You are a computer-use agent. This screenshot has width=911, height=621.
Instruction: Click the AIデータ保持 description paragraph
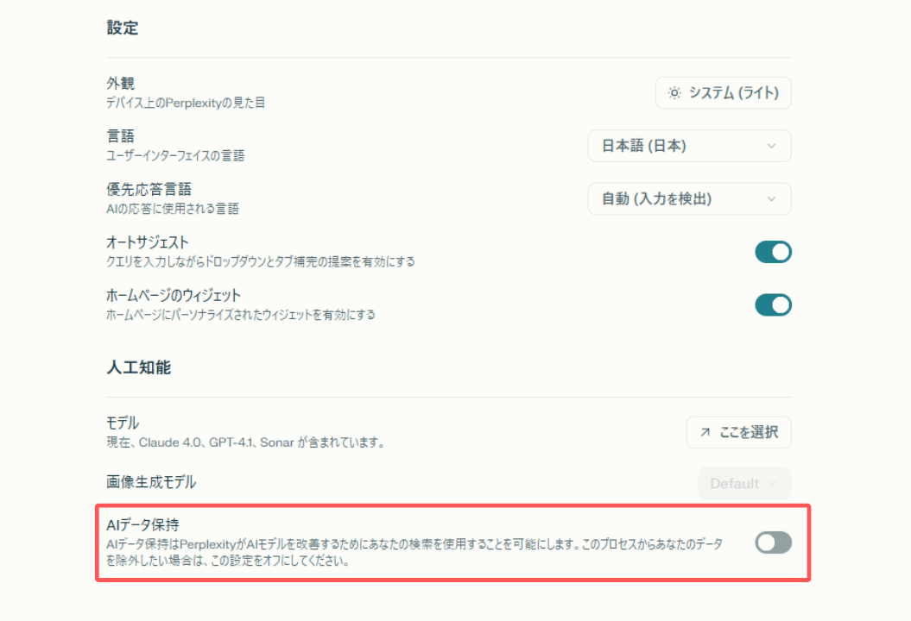tap(414, 553)
